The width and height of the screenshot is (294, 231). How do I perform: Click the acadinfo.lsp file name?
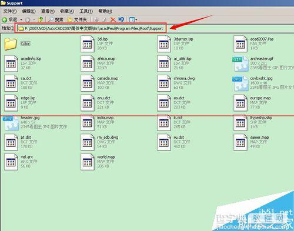(31, 59)
